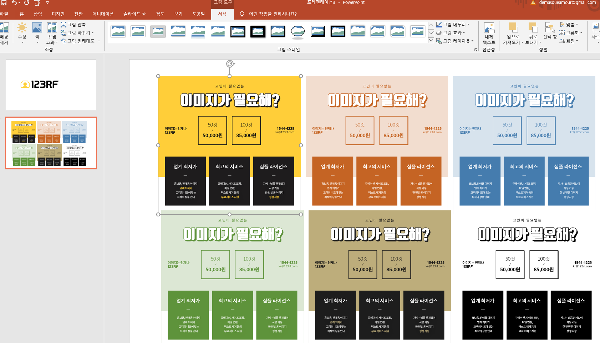
Task: Switch to the 보기 (View) tab
Action: point(178,14)
